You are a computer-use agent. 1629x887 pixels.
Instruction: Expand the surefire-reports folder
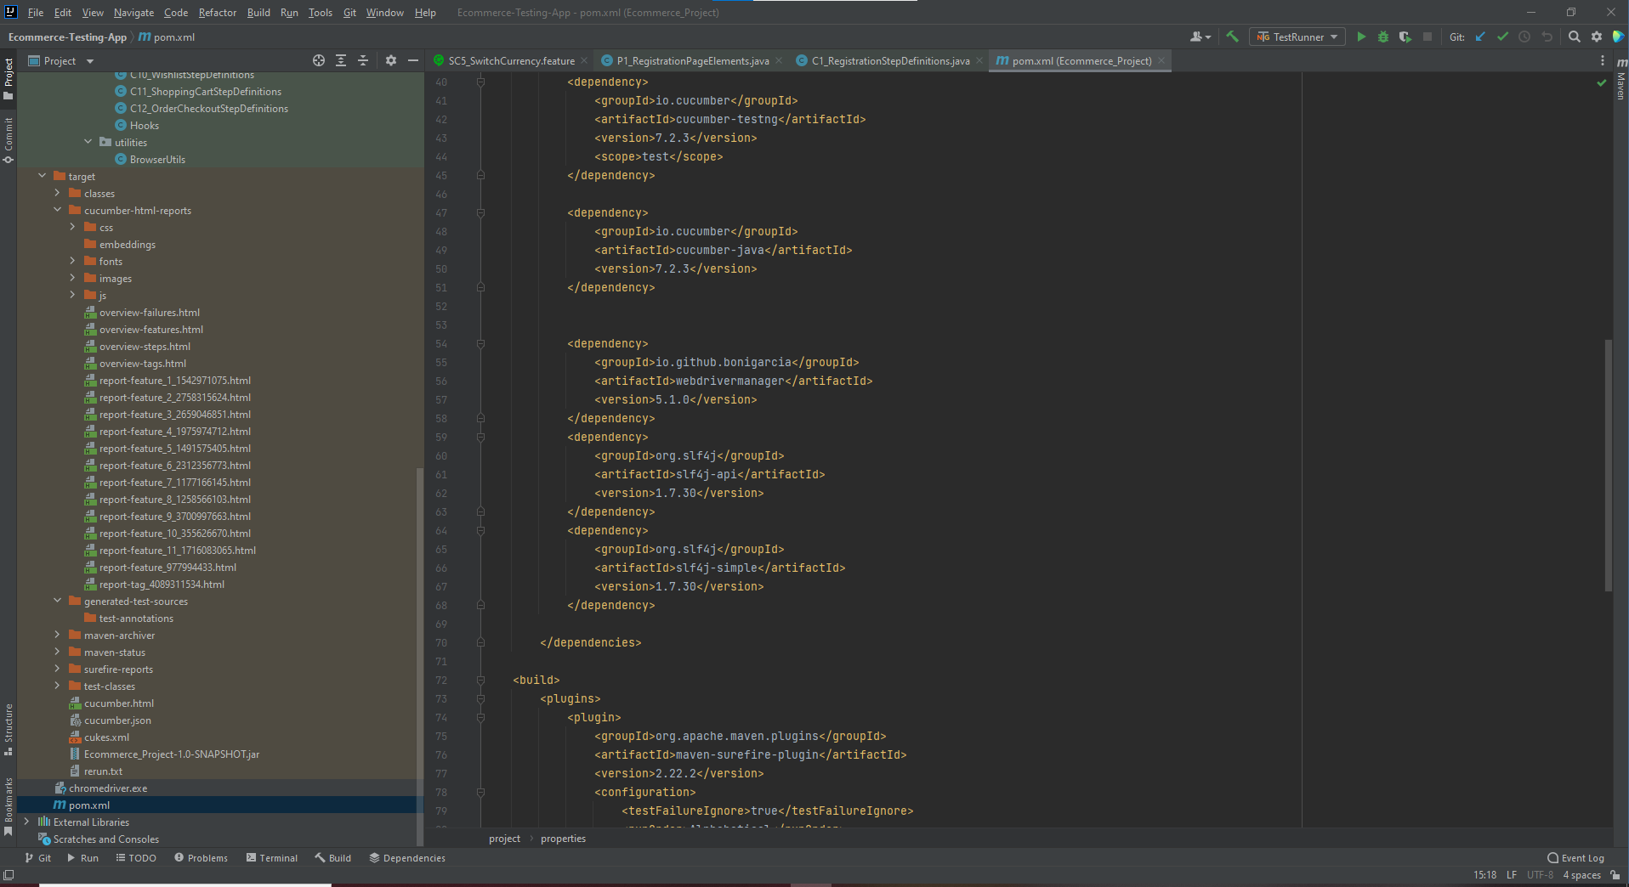coord(57,669)
